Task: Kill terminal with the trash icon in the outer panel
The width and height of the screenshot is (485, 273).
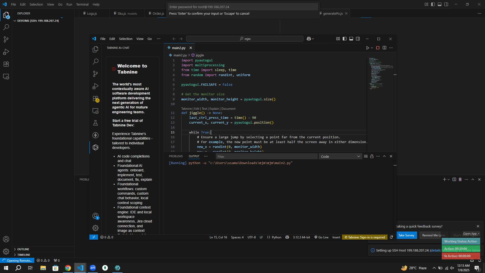Action: click(x=460, y=179)
